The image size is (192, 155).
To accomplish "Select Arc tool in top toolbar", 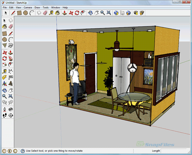I will coord(32,13).
